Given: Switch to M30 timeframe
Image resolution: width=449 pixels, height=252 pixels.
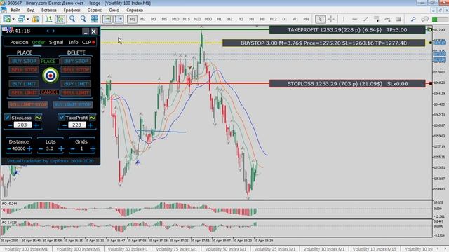Looking at the screenshot, I should 208,19.
